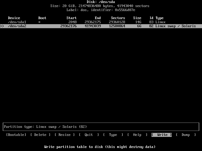Click the Partition type info box
This screenshot has width=202, height=151.
point(101,127)
